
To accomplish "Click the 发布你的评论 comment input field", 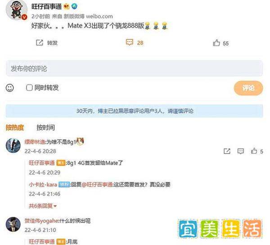I will click(134, 69).
